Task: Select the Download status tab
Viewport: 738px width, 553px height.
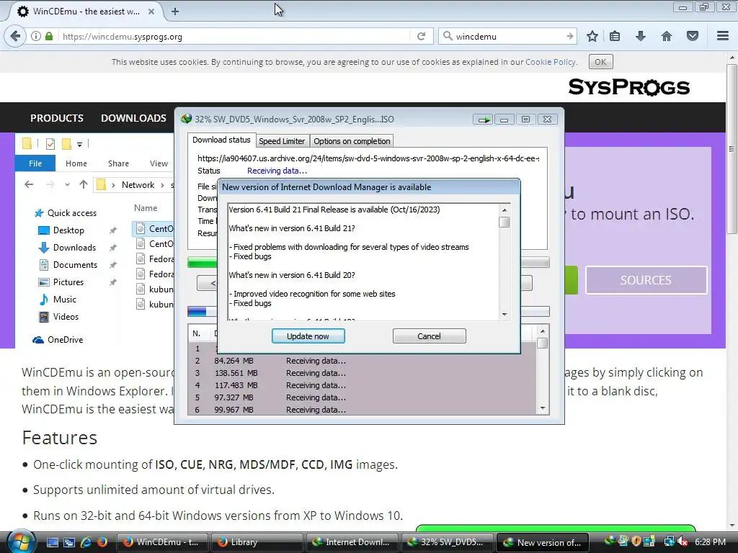Action: pyautogui.click(x=221, y=140)
